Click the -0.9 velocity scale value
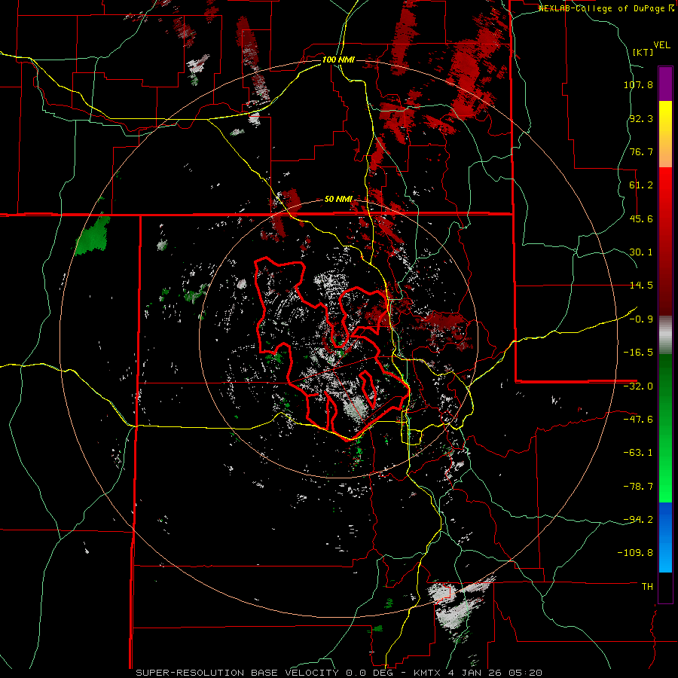This screenshot has width=678, height=678. [x=641, y=319]
